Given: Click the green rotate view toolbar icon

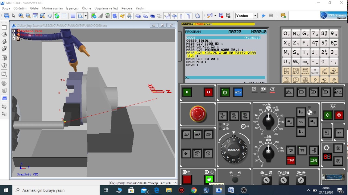Looking at the screenshot, I should [x=57, y=16].
